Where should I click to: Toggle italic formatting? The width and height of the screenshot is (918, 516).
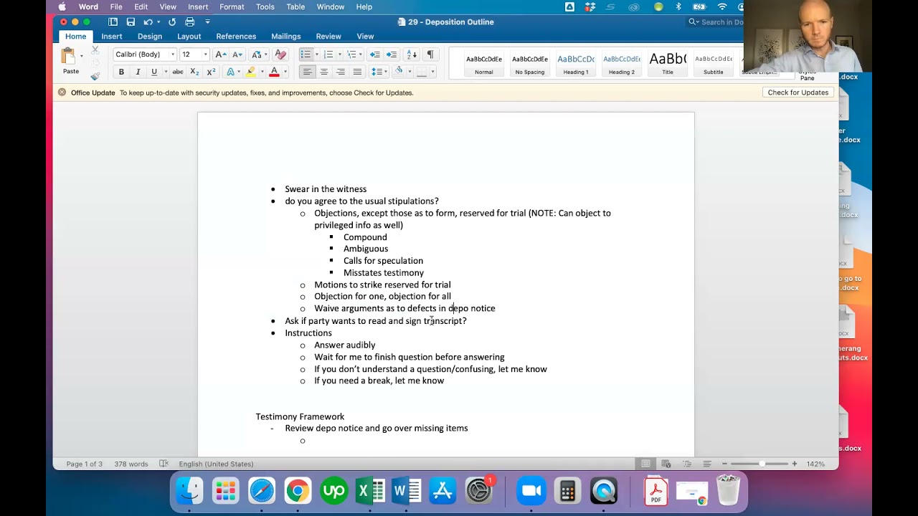tap(138, 72)
